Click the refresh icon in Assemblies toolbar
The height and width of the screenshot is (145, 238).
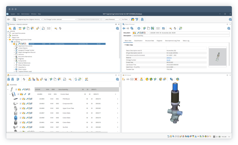[24, 79]
